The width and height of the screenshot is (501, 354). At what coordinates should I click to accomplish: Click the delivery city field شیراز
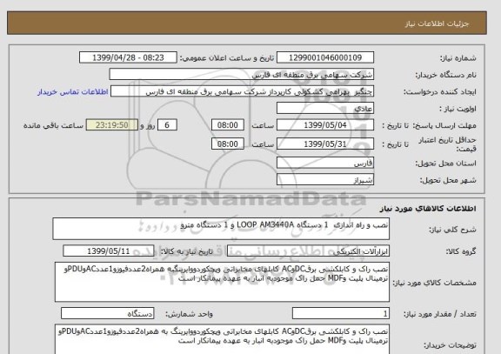tap(325, 180)
